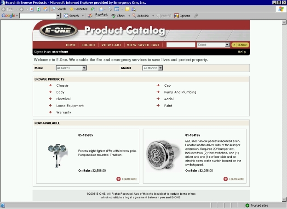287x209 pixels.
Task: Go to the browser Home page icon
Action: point(46,9)
